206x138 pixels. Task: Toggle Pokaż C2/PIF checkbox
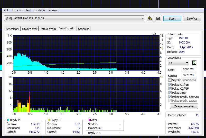tap(170, 89)
